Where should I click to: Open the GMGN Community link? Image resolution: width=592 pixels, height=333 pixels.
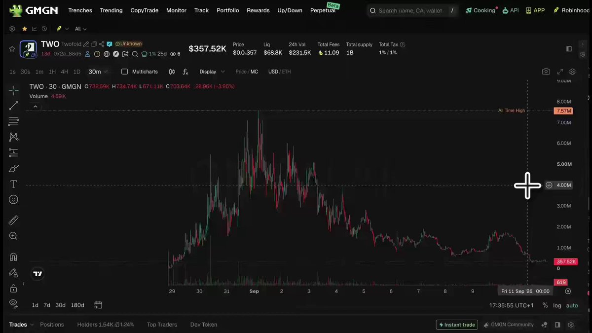509,325
